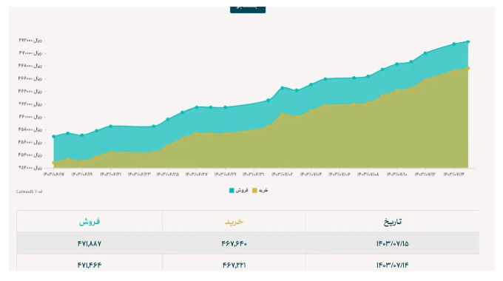Click the خرید legend label text

pos(263,191)
